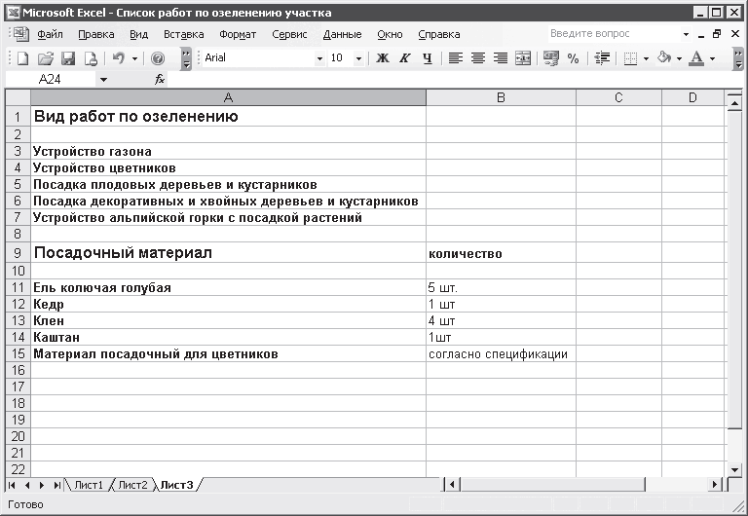Center text alignment button
This screenshot has width=748, height=516.
(478, 58)
